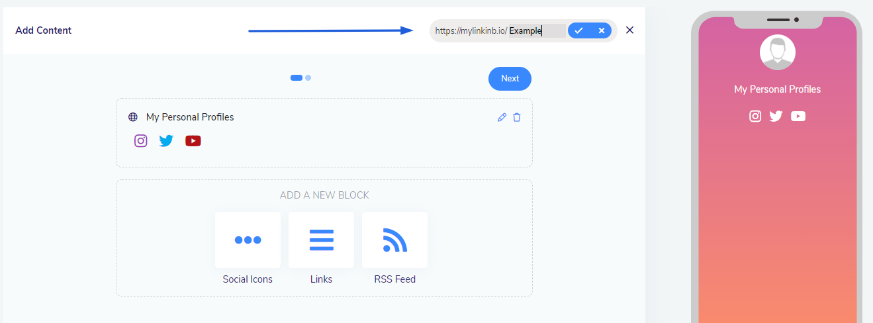Edit My Personal Profiles block with pencil icon

502,117
